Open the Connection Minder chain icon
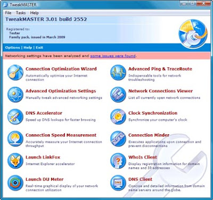The width and height of the screenshot is (213, 200). pyautogui.click(x=118, y=139)
